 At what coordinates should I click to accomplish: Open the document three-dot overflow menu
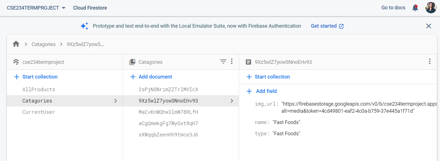[430, 62]
